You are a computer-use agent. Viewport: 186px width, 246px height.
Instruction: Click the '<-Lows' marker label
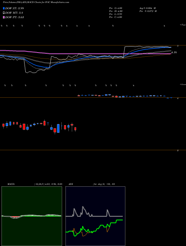point(183,84)
